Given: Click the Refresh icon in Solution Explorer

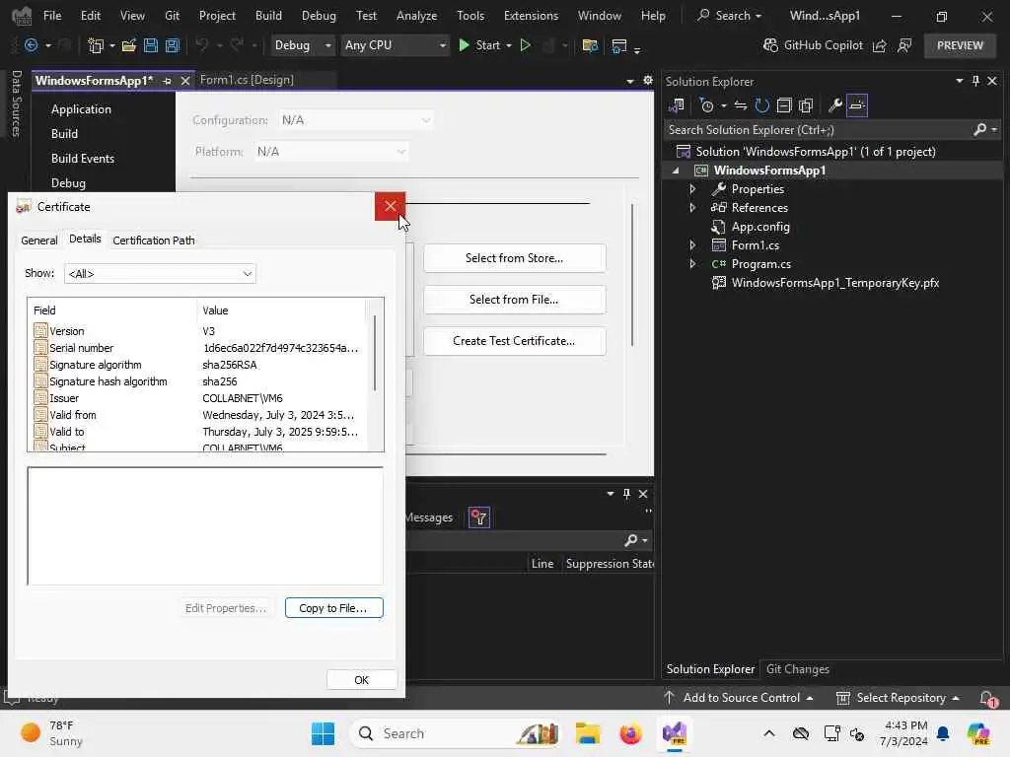Looking at the screenshot, I should pyautogui.click(x=762, y=105).
